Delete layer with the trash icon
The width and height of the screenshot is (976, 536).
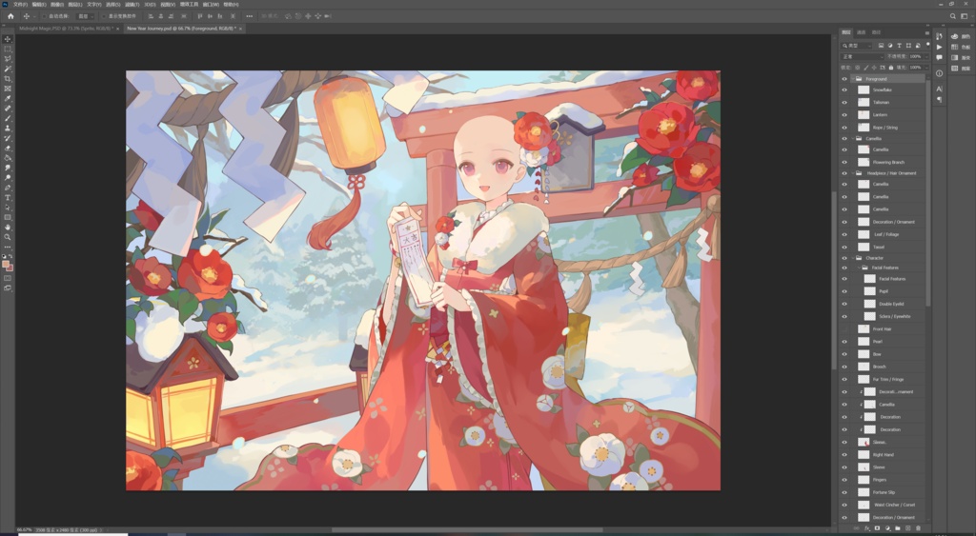click(918, 528)
